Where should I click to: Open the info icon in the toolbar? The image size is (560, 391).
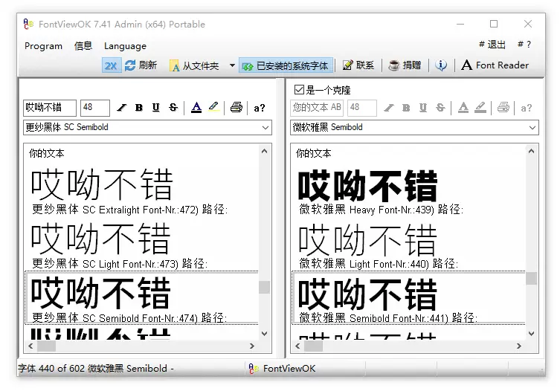pos(441,65)
